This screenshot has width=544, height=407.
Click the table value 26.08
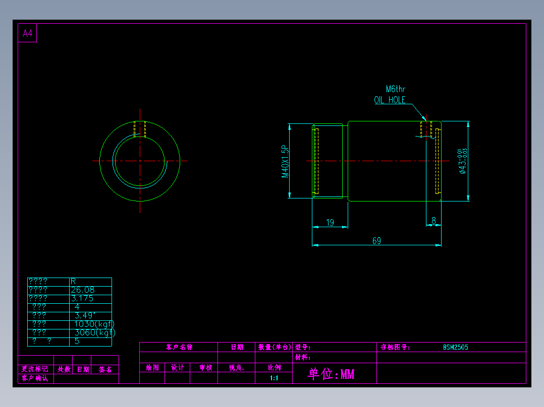(x=83, y=290)
